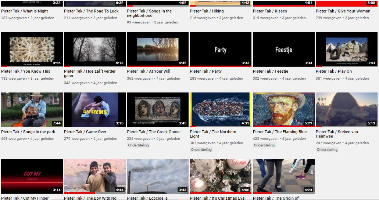Screen dimensions: 379x200
Task: Click 'Pieter Tak / The Greek Goose' title
Action: click(154, 132)
